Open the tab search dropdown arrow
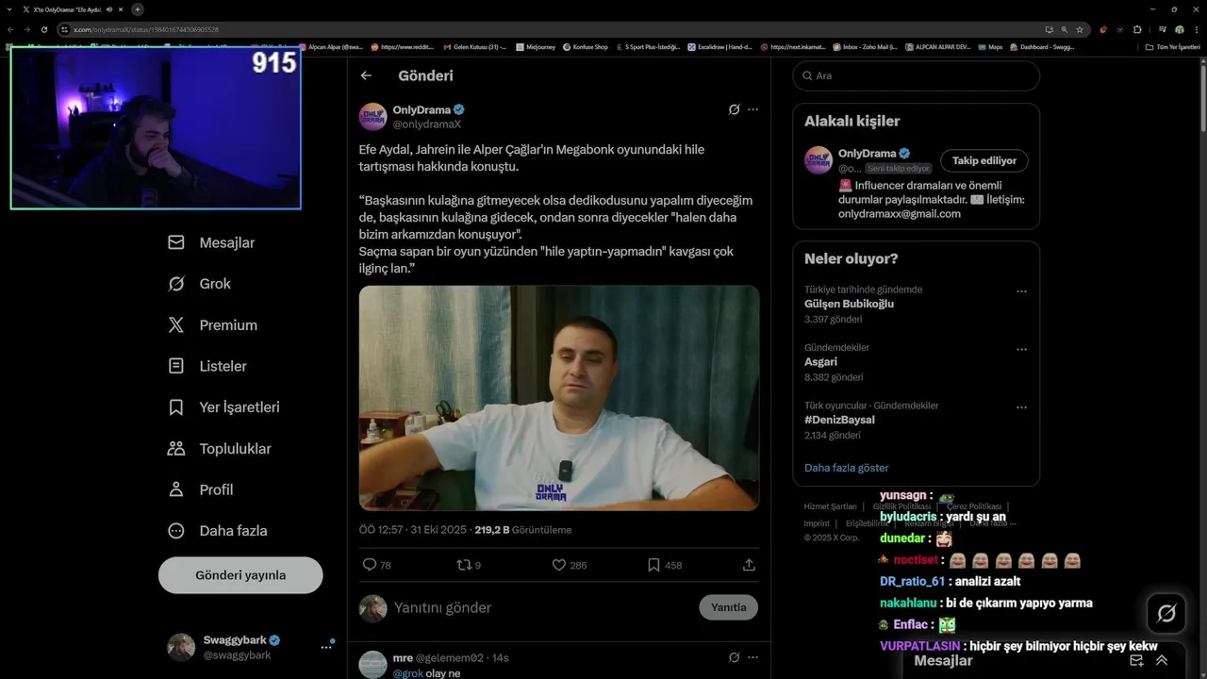This screenshot has width=1207, height=679. point(9,9)
